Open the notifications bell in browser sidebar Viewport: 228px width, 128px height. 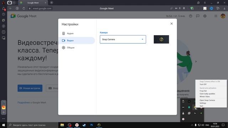[4, 9]
